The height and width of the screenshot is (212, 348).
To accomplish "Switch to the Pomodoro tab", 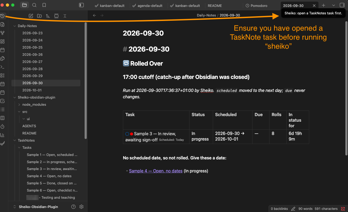I will point(257,6).
